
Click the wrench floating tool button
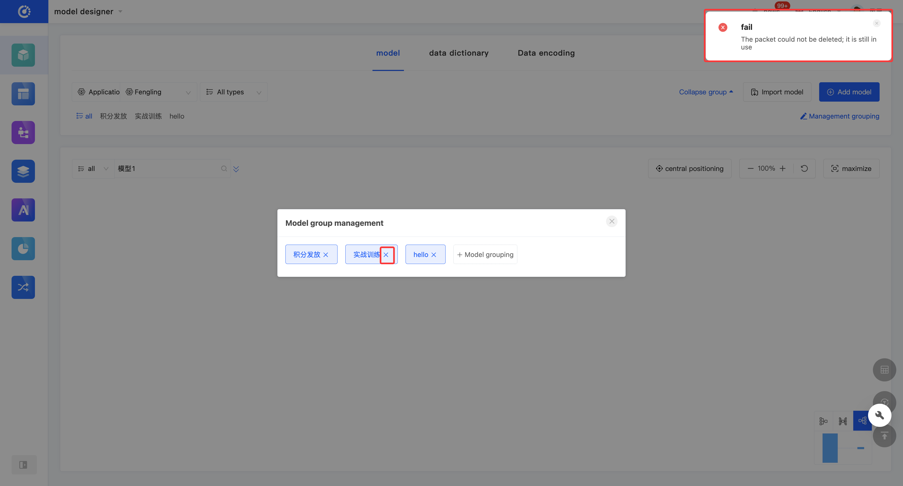coord(880,415)
